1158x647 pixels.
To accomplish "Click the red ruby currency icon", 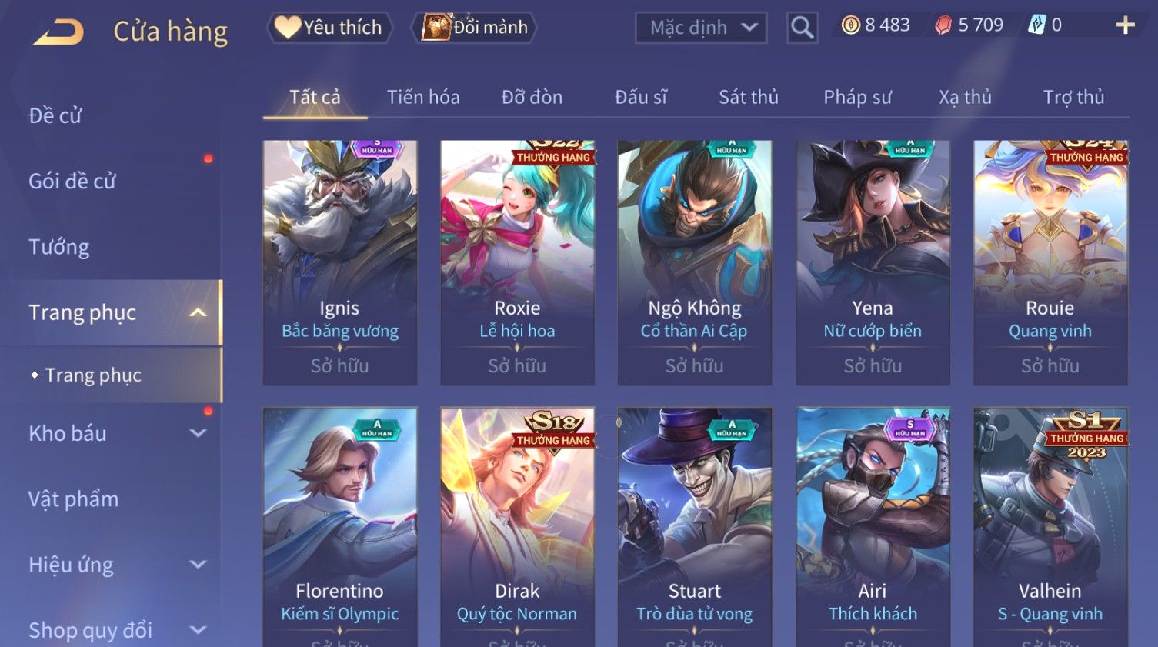I will 943,25.
